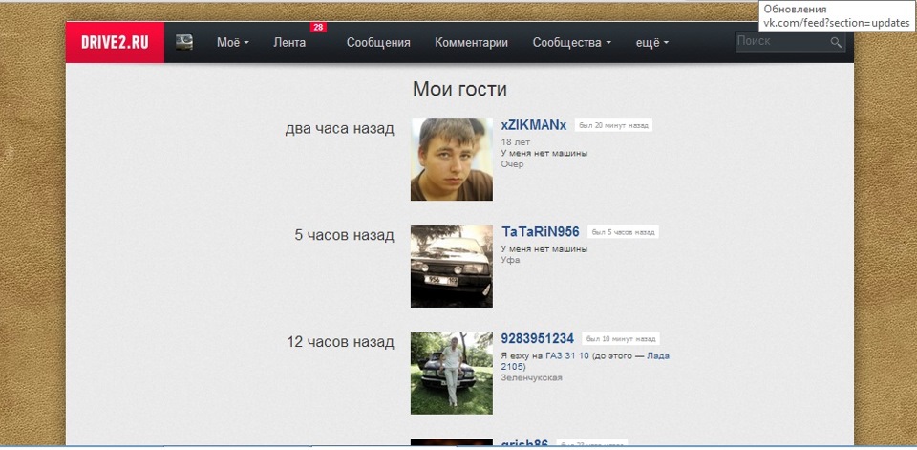Screen dimensions: 917x450
Task: Click the 'два часа назад' timestamp
Action: coord(340,128)
